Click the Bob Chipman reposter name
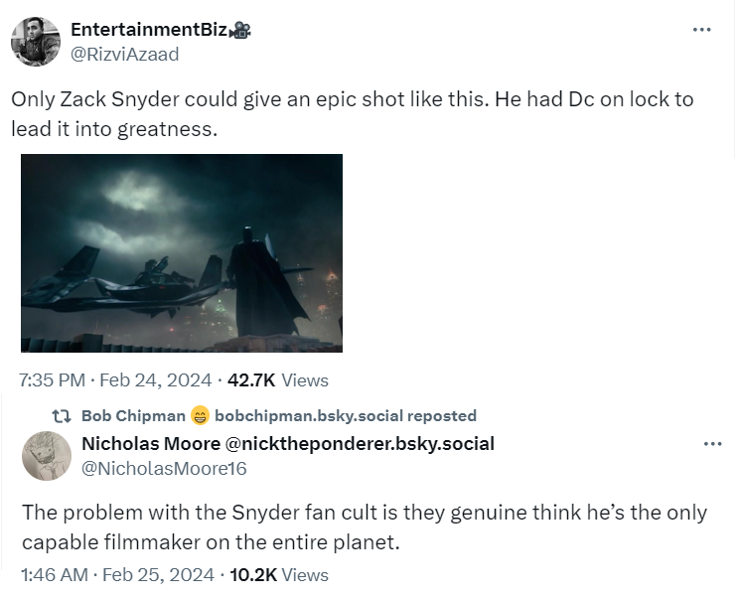 [x=132, y=415]
